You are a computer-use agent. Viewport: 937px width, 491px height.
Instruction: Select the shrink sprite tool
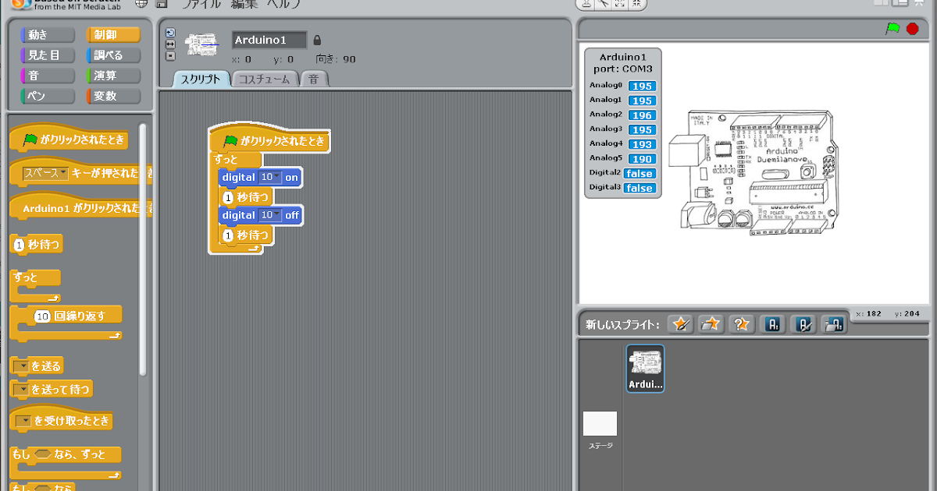tap(635, 5)
